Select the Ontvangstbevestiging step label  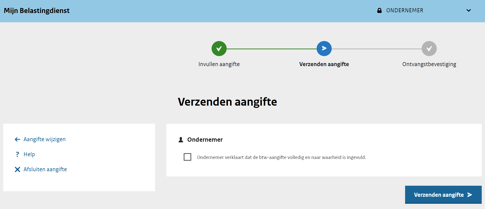coord(429,64)
